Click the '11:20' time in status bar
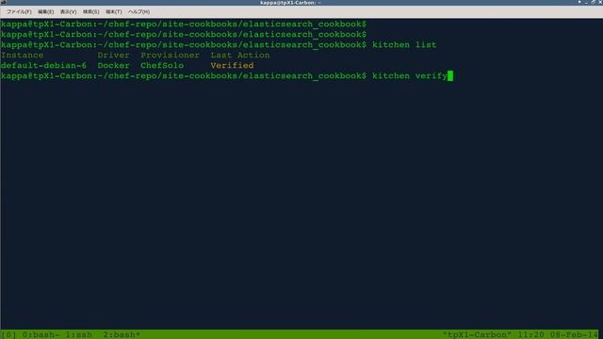The height and width of the screenshot is (339, 603). (530, 334)
